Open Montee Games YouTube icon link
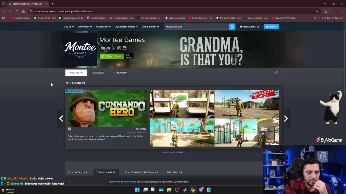 (103, 48)
